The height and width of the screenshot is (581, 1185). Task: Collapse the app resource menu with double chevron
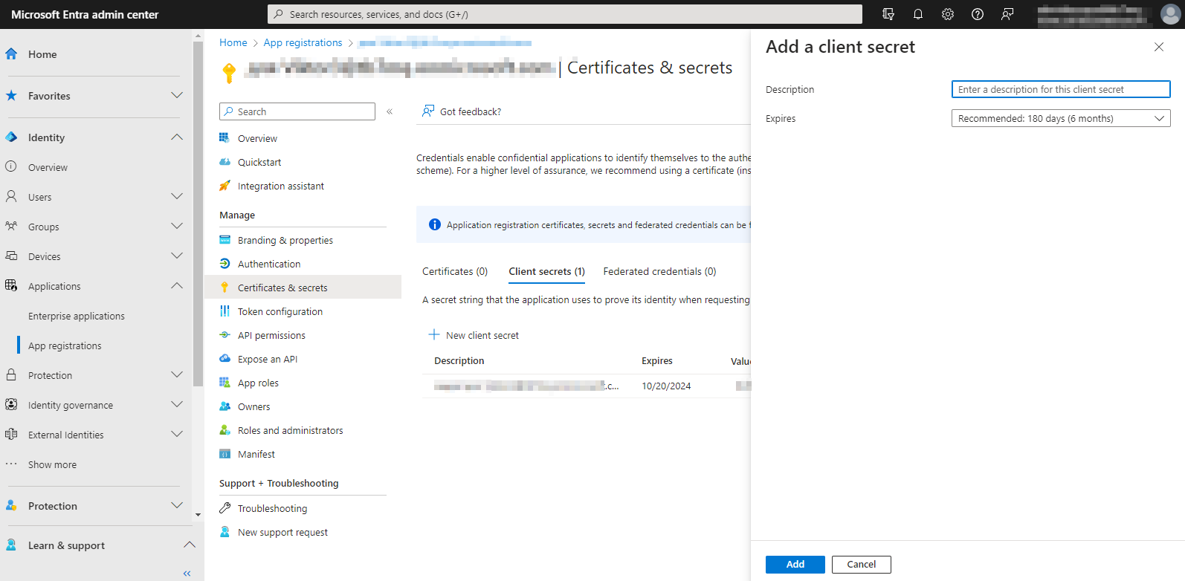(x=390, y=111)
